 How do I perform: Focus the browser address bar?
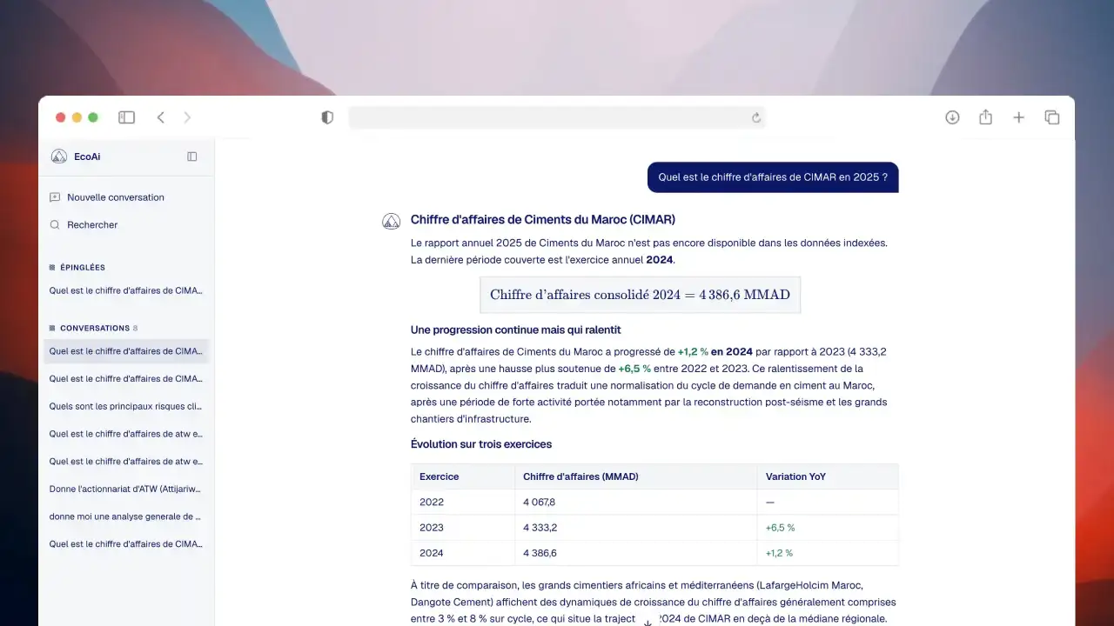[557, 117]
